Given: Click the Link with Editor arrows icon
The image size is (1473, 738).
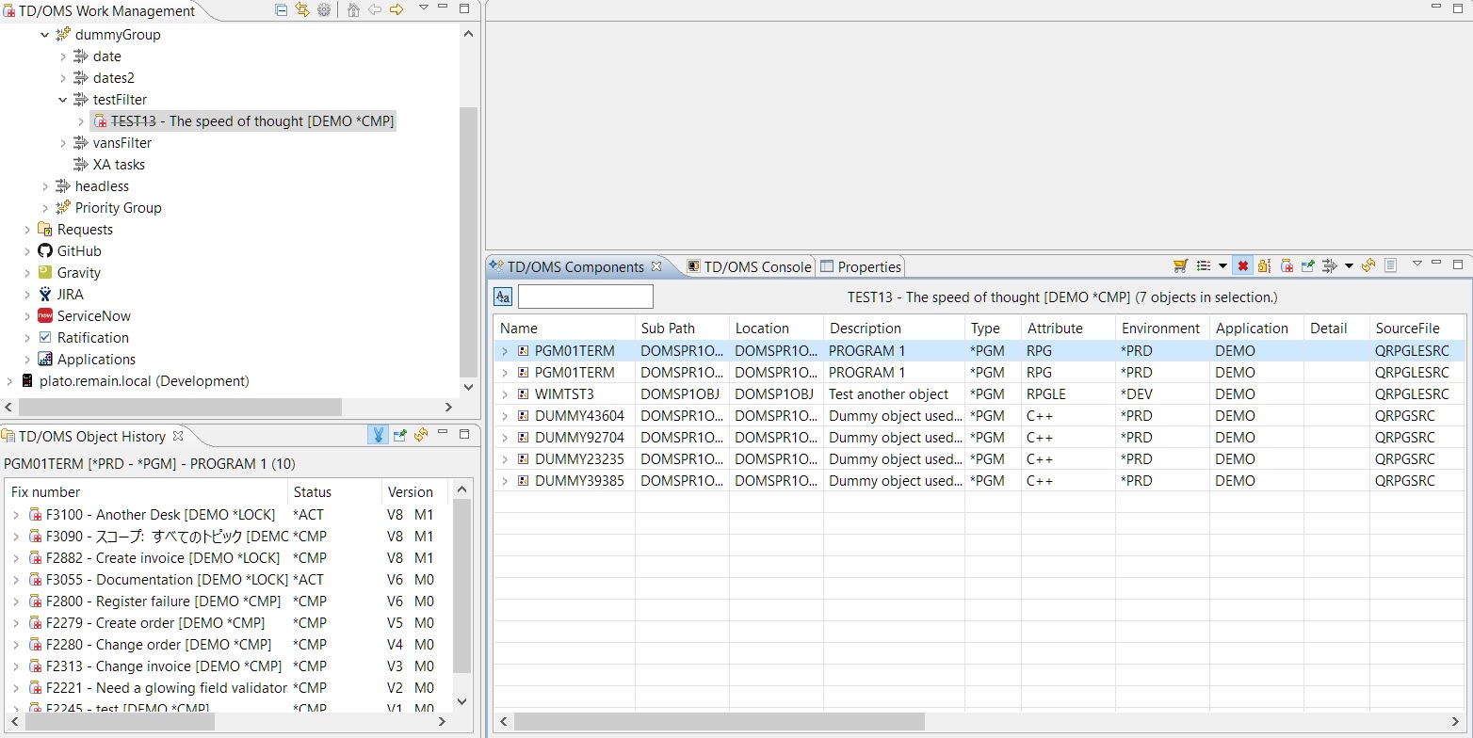Looking at the screenshot, I should (302, 9).
